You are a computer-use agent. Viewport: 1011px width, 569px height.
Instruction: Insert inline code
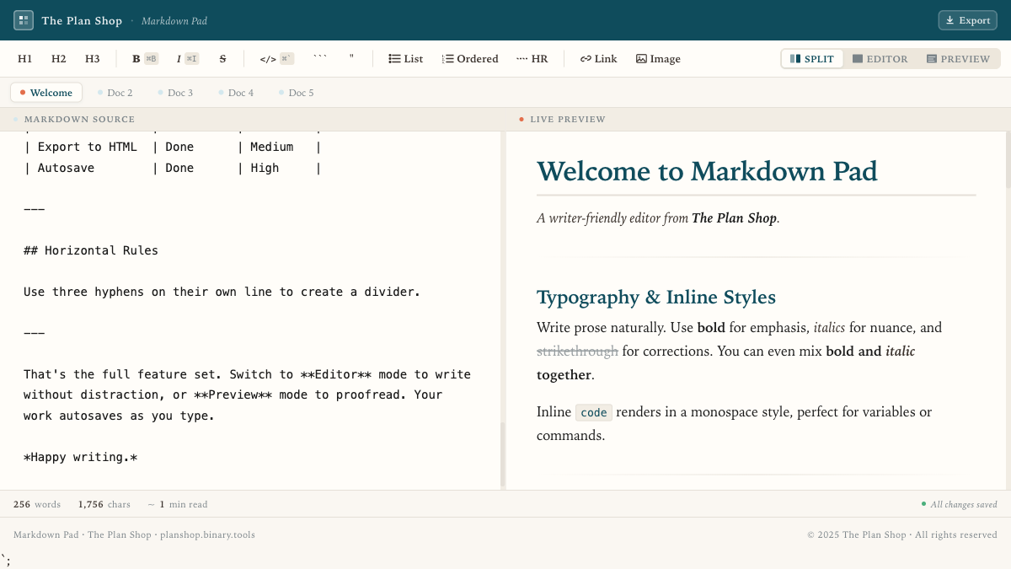tap(276, 59)
